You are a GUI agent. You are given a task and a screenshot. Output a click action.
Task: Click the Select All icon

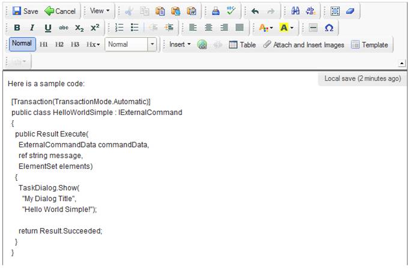tap(335, 11)
